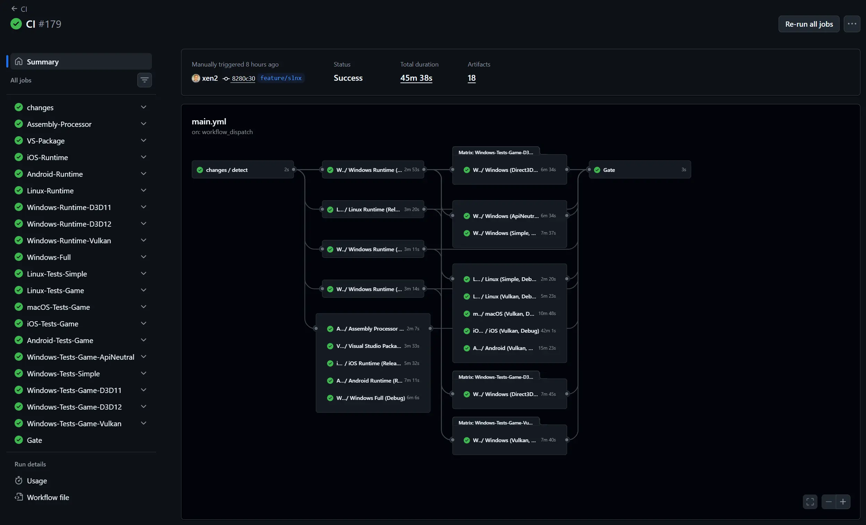Click green check on Gate graph node
Viewport: 866px width, 525px height.
(597, 170)
